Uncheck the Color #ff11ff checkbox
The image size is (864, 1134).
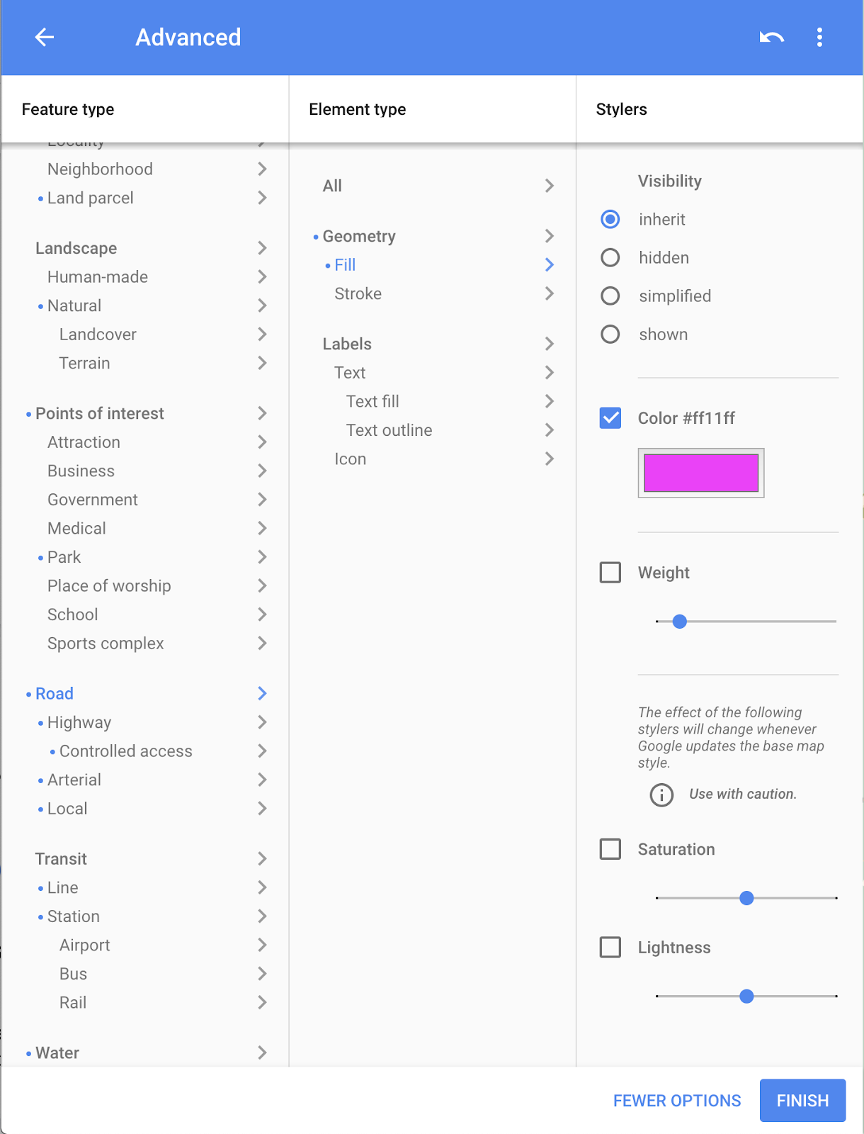[610, 418]
